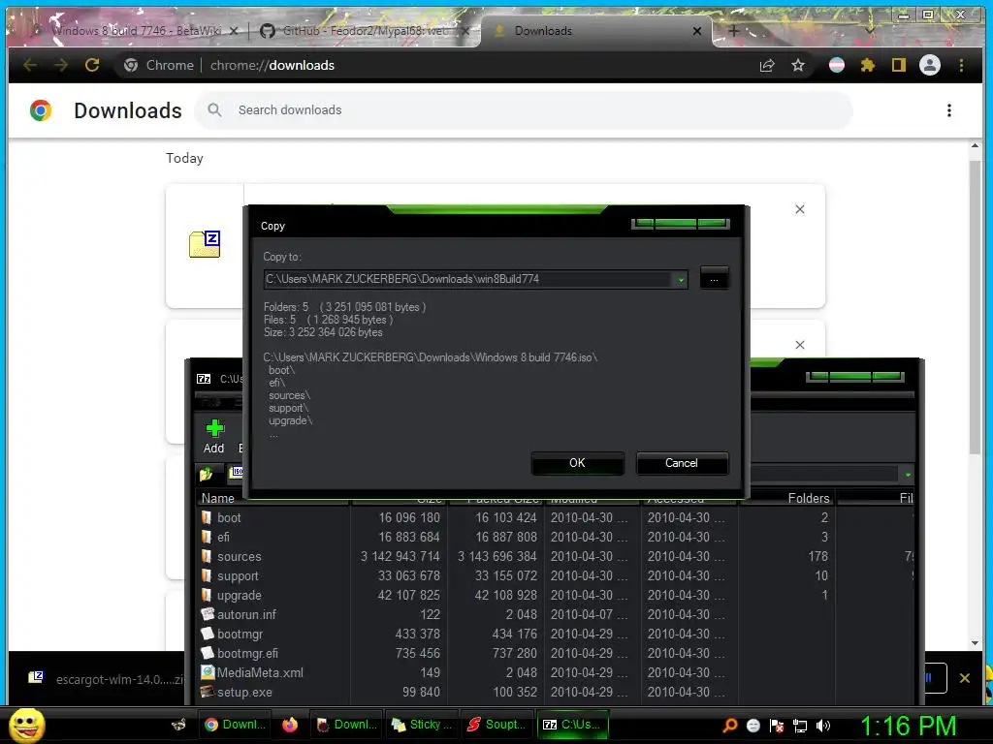This screenshot has width=993, height=744.
Task: Open a new browser tab
Action: [x=733, y=30]
